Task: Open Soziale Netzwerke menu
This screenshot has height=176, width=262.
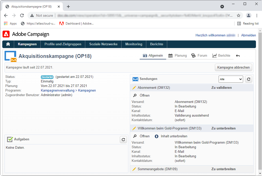Action: (103, 44)
